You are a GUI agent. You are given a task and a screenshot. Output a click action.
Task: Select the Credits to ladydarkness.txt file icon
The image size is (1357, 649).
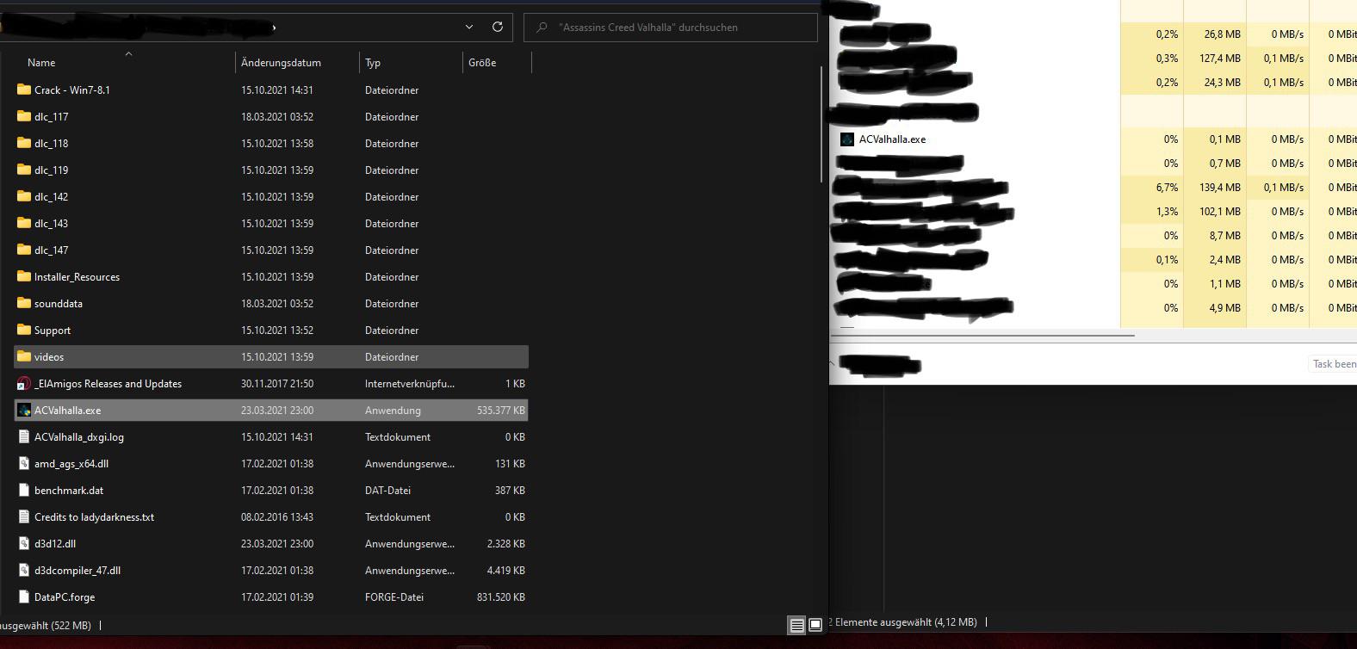(24, 516)
